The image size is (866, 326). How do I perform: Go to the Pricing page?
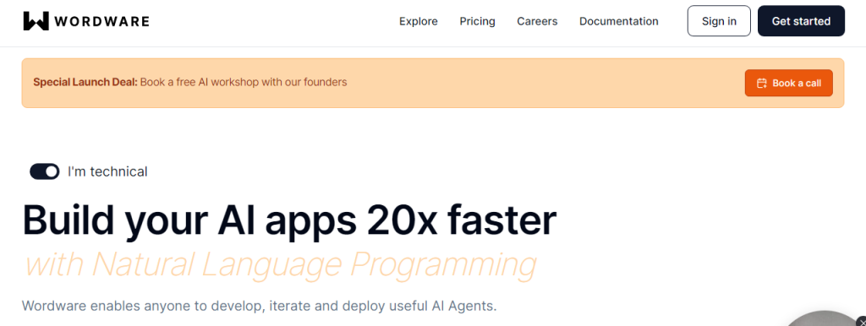pos(477,21)
